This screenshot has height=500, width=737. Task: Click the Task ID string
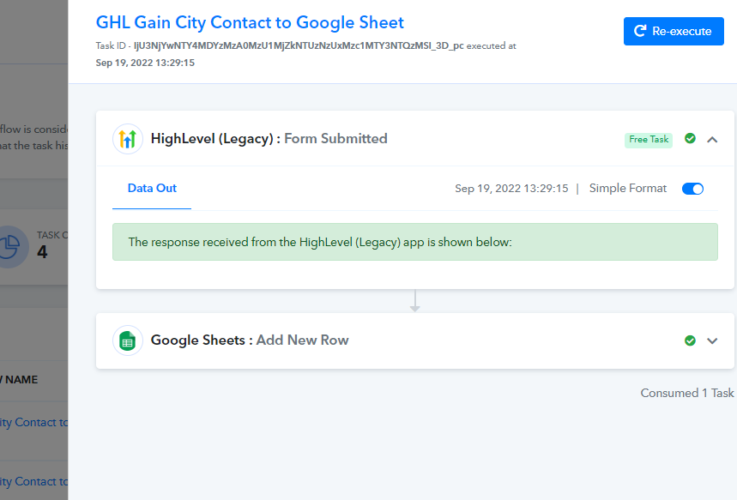(299, 46)
